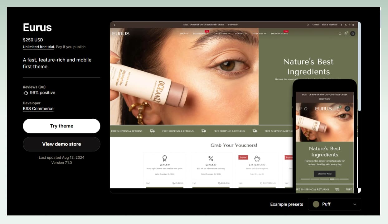
Task: Click the Instagram icon in preview top bar
Action: point(353,25)
